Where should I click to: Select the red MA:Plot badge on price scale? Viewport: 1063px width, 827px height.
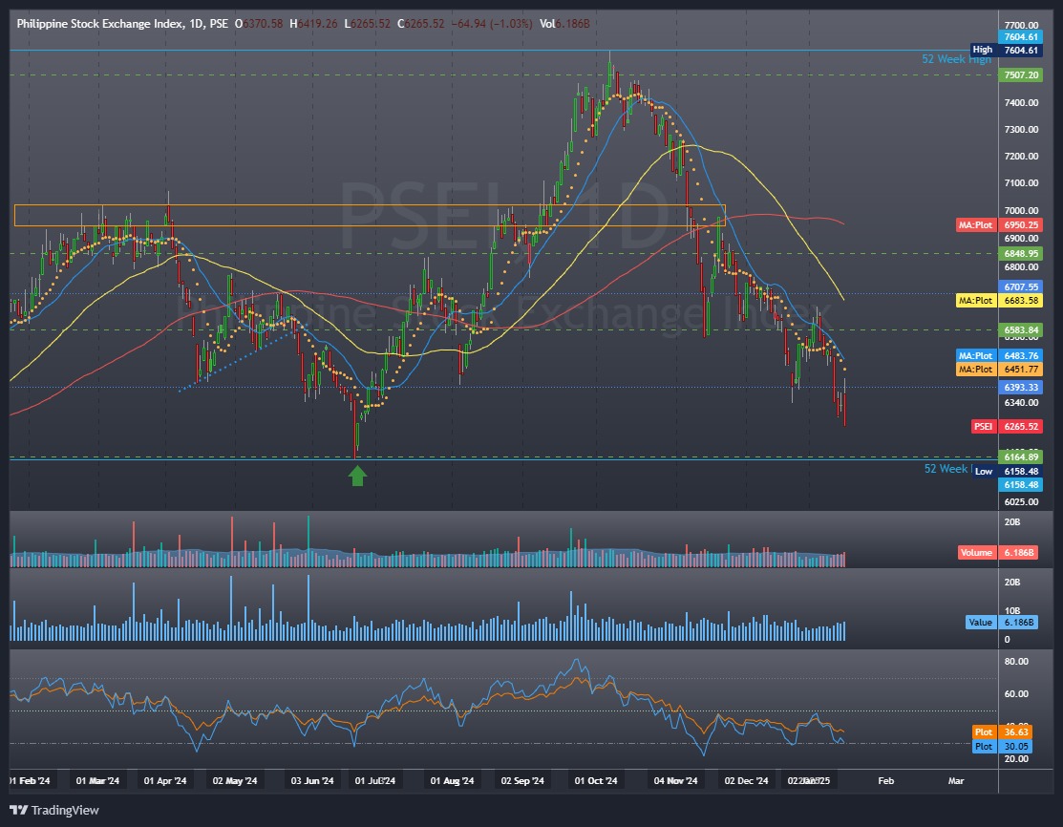[x=976, y=225]
